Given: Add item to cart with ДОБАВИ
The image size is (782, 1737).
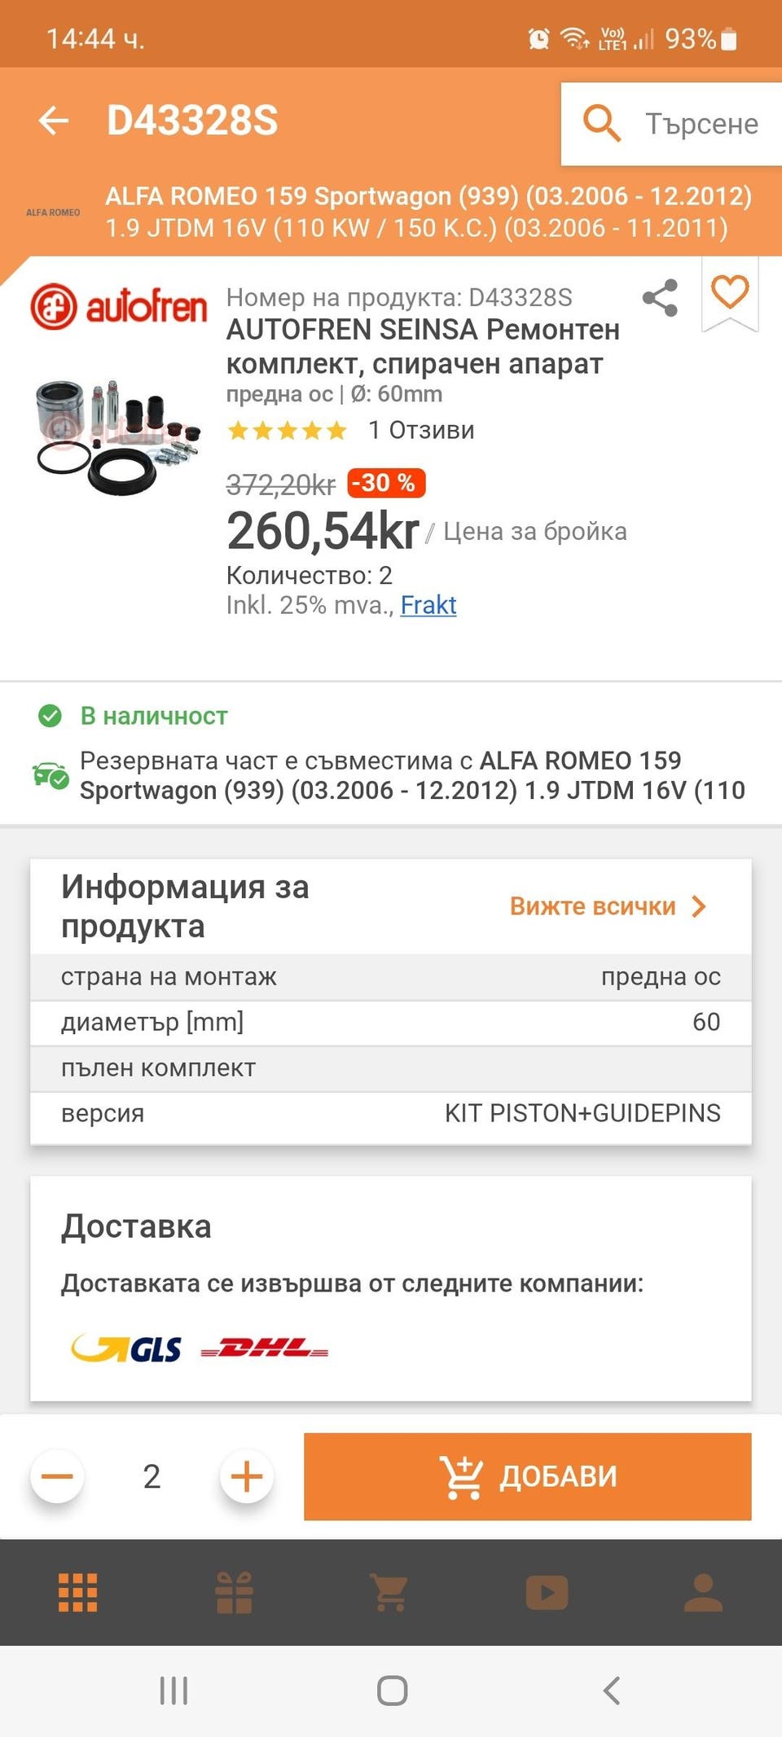Looking at the screenshot, I should [528, 1476].
